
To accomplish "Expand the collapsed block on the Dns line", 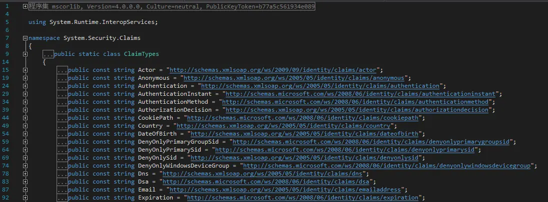I will coord(25,174).
